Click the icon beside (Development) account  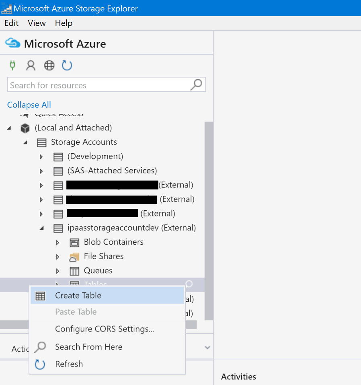pyautogui.click(x=58, y=157)
